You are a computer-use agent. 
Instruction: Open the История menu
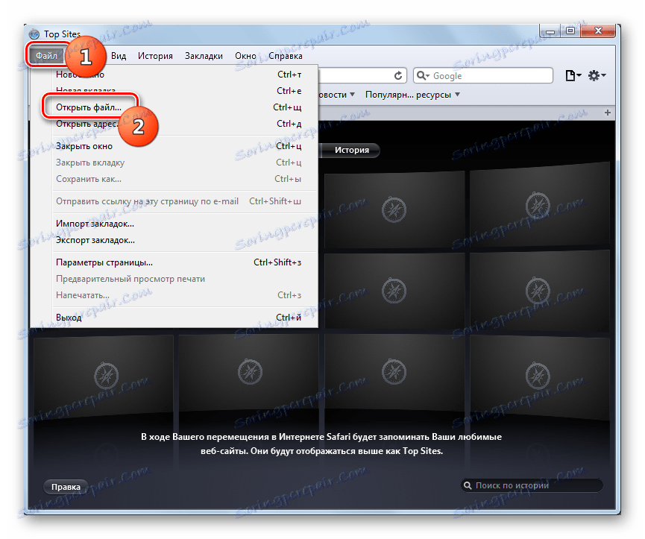click(x=155, y=55)
